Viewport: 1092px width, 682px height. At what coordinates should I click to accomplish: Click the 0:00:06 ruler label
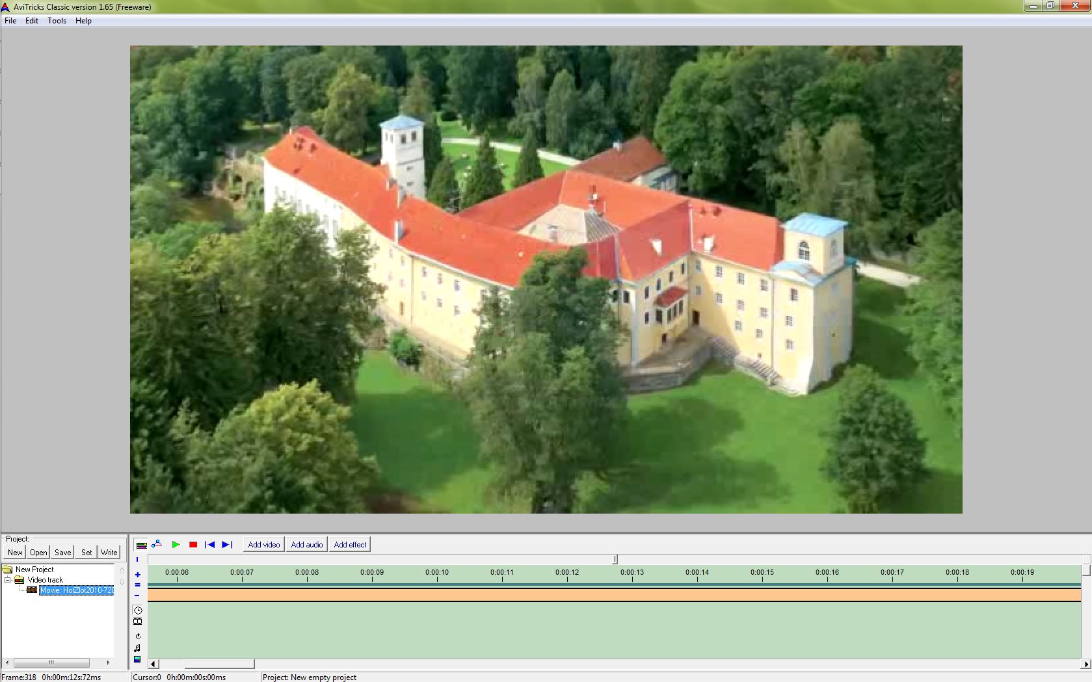click(x=177, y=573)
